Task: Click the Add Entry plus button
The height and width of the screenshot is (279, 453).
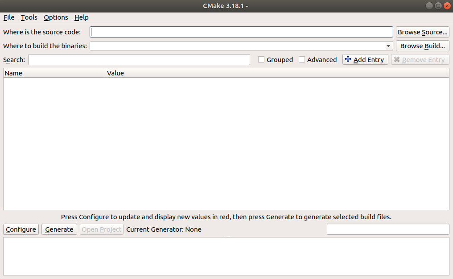Action: 365,59
